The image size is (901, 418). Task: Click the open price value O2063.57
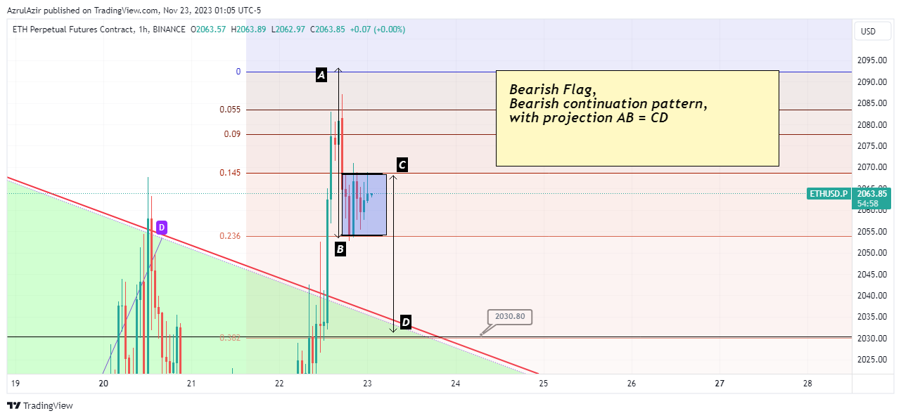(208, 30)
